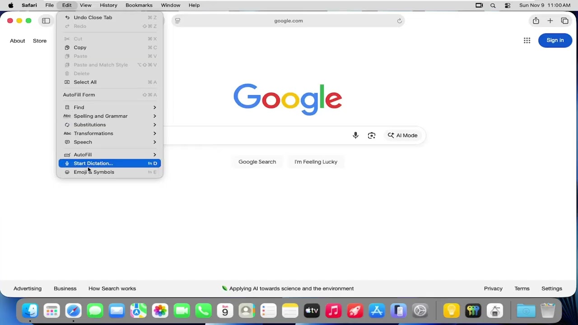Open the Terms footer link
578x325 pixels.
pyautogui.click(x=522, y=289)
